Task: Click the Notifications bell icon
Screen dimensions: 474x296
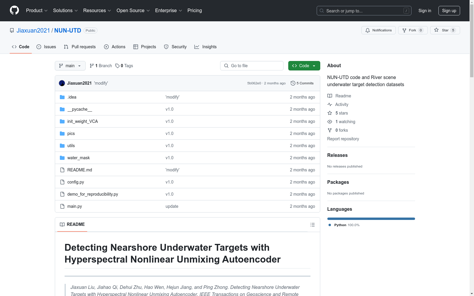Action: pos(368,30)
